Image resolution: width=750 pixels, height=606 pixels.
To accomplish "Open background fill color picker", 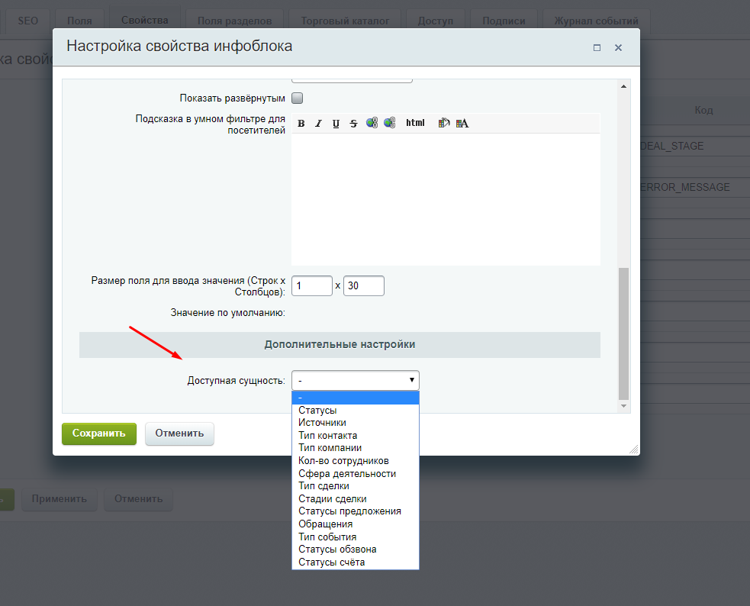I will (444, 123).
